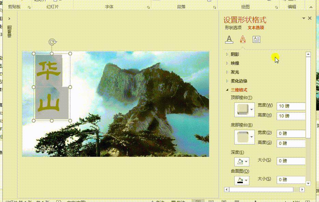Screen dimensions: 319x202
Task: Open the 深度 color picker dropdown
Action: (242, 162)
